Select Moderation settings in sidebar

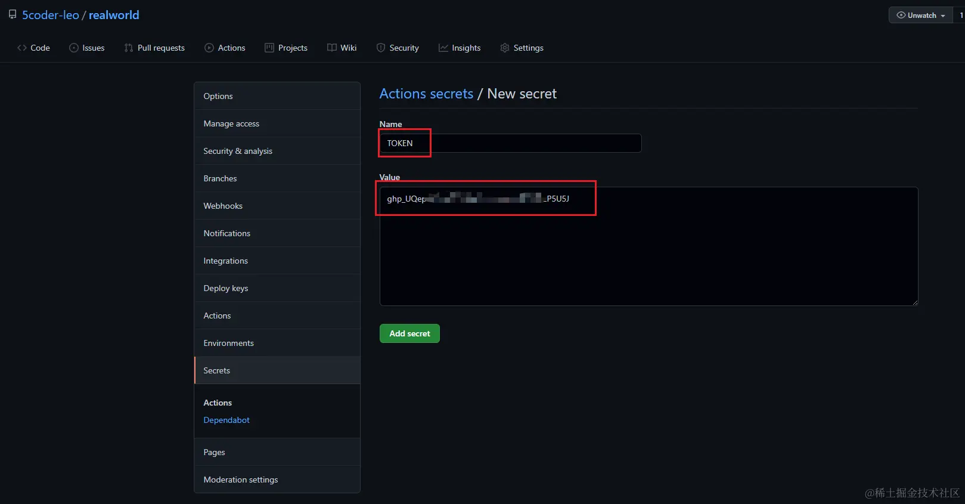click(277, 480)
